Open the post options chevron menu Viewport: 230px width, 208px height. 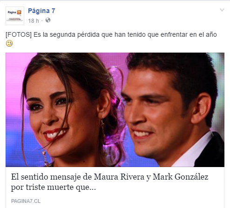click(x=222, y=10)
